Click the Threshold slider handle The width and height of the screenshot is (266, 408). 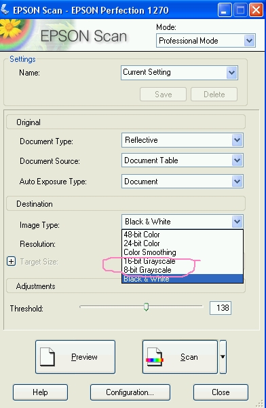coord(147,307)
